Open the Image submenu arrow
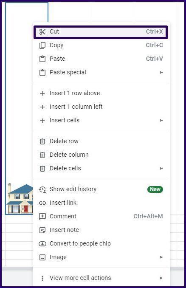 coord(161,257)
